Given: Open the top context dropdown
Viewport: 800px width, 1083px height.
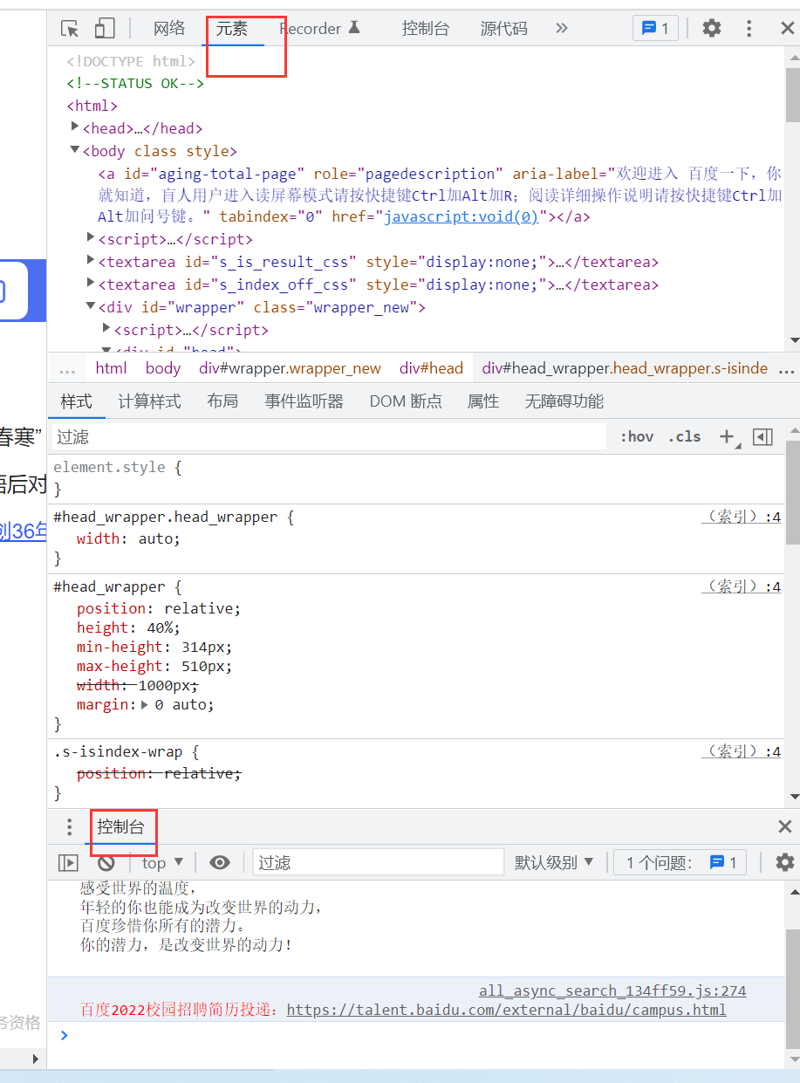Looking at the screenshot, I should 162,862.
